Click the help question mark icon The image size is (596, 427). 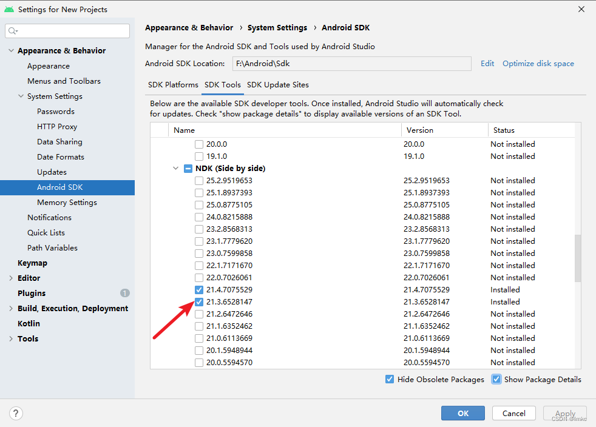[x=16, y=413]
